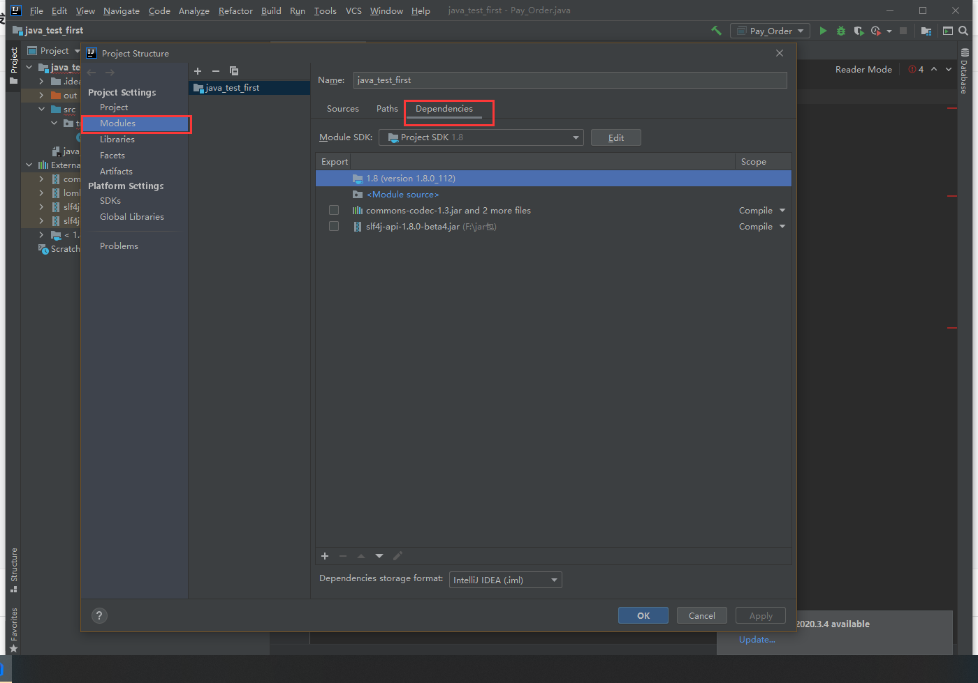Select SDKs under Platform Settings
The image size is (978, 683).
click(x=110, y=201)
